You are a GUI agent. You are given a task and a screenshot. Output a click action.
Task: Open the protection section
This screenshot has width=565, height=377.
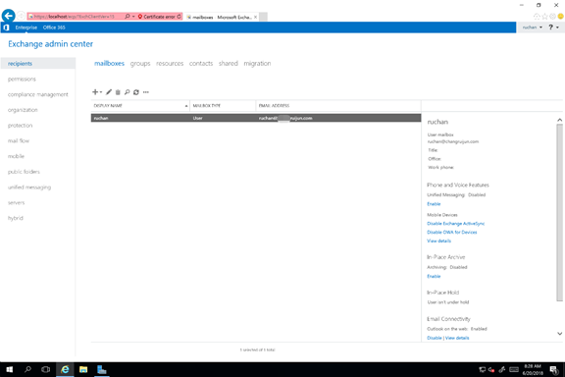[x=21, y=126]
